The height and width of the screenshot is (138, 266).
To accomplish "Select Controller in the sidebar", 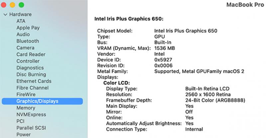I will click(x=28, y=61).
